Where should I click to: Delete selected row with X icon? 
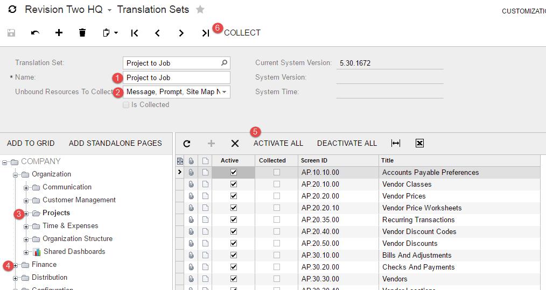(x=235, y=143)
